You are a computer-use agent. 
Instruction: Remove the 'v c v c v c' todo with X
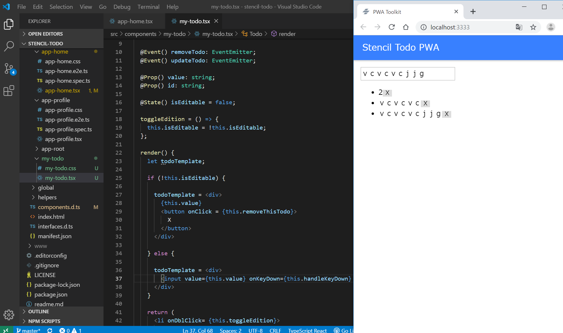[x=425, y=103]
